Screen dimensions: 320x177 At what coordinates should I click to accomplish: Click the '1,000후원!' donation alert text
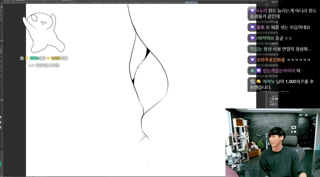pos(59,58)
